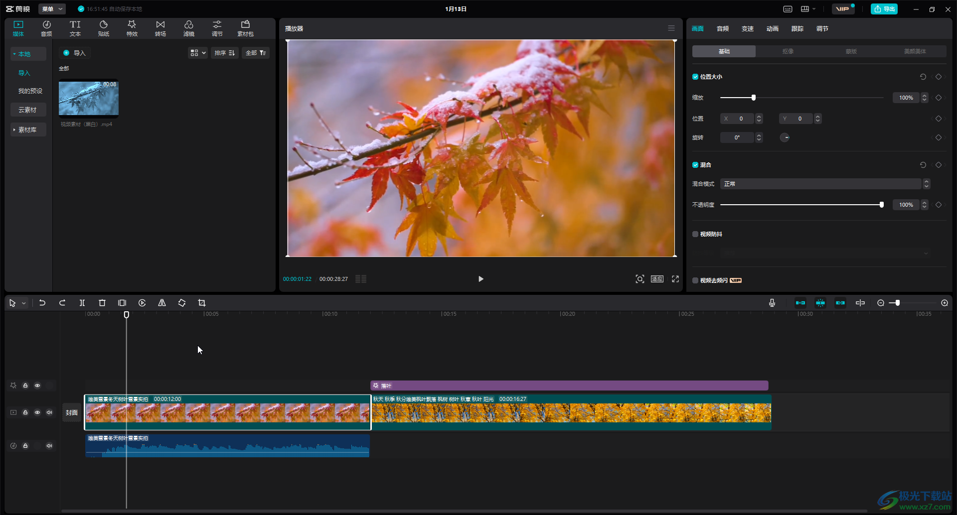Click the 不透明度 opacity slider handle
957x515 pixels.
(882, 205)
